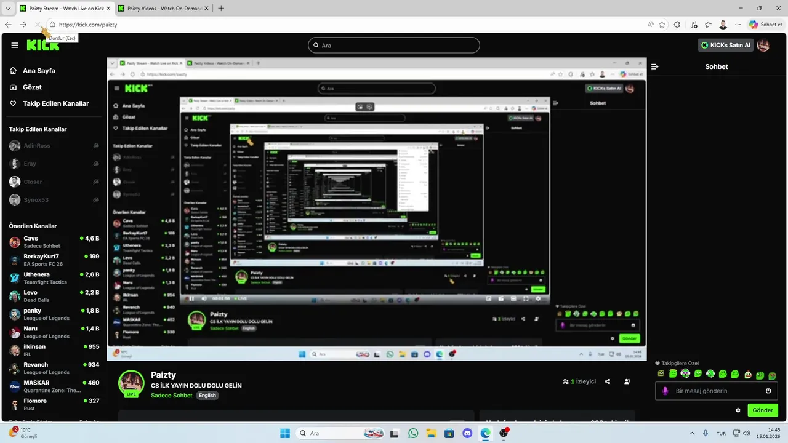This screenshot has width=788, height=443.
Task: Open recommended channel Cavs
Action: click(54, 242)
